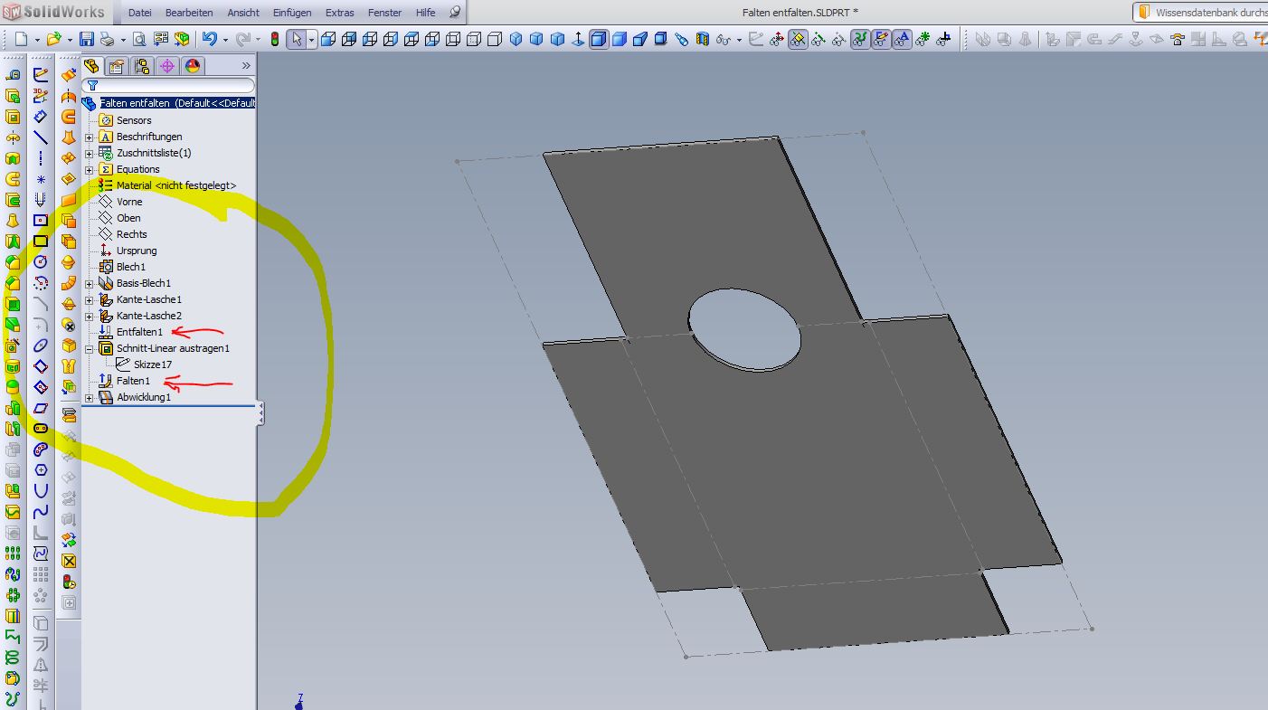Open the DisplayManager color sphere tab
This screenshot has width=1268, height=710.
pyautogui.click(x=192, y=66)
